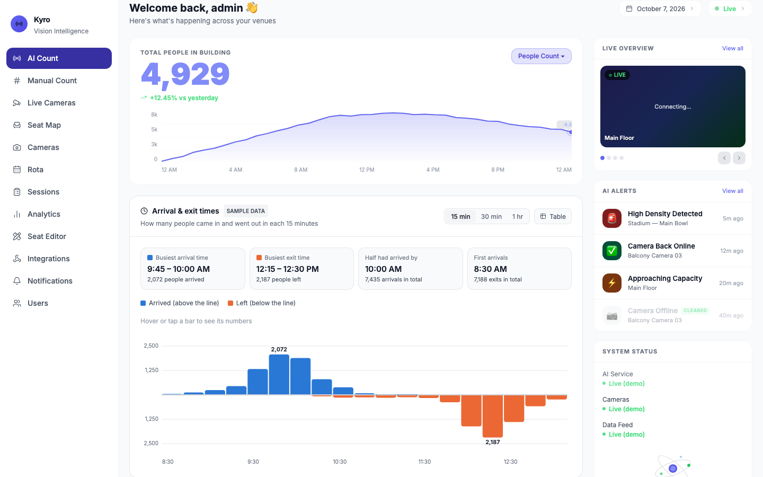Open Rota calendar icon

click(17, 170)
